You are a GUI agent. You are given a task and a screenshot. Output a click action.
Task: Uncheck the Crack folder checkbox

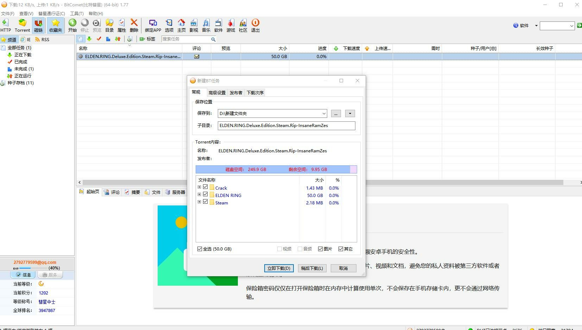[x=205, y=188]
